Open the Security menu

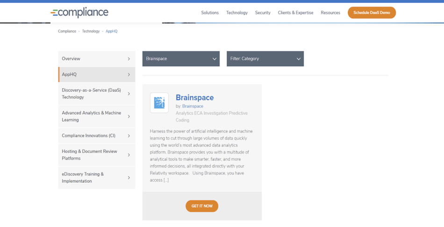click(x=263, y=13)
